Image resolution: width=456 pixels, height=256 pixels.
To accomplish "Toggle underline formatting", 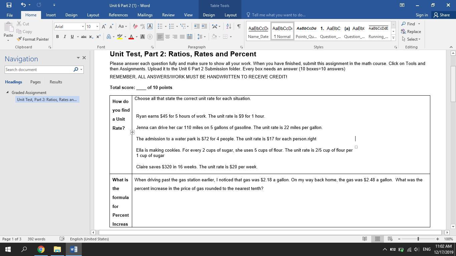I will coord(72,37).
